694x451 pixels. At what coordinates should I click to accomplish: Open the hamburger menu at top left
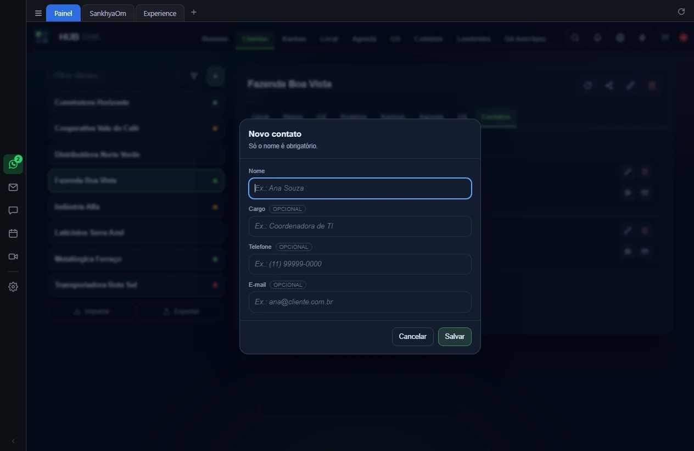[x=38, y=13]
